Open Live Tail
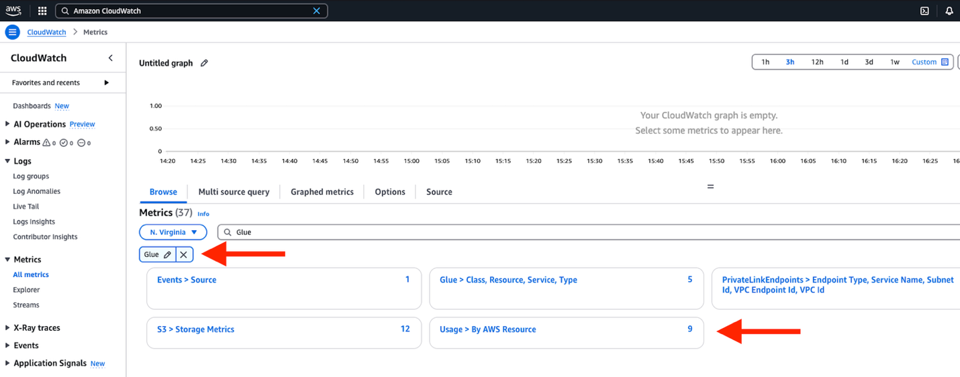Viewport: 960px width, 377px height. point(26,207)
